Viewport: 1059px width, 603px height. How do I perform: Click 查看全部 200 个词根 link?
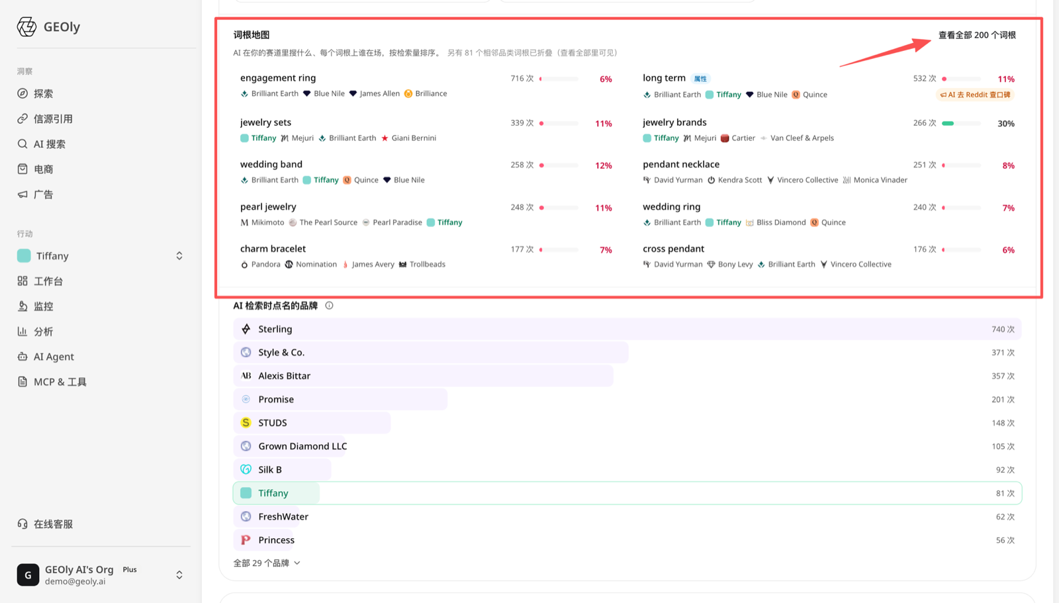pyautogui.click(x=977, y=35)
